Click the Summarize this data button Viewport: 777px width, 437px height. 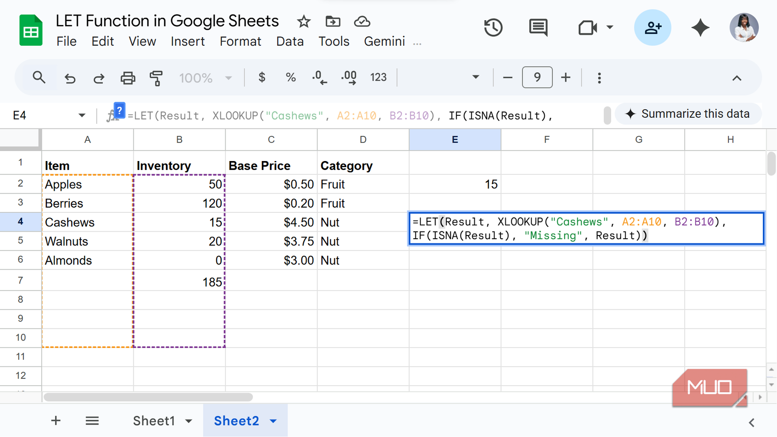pos(688,113)
